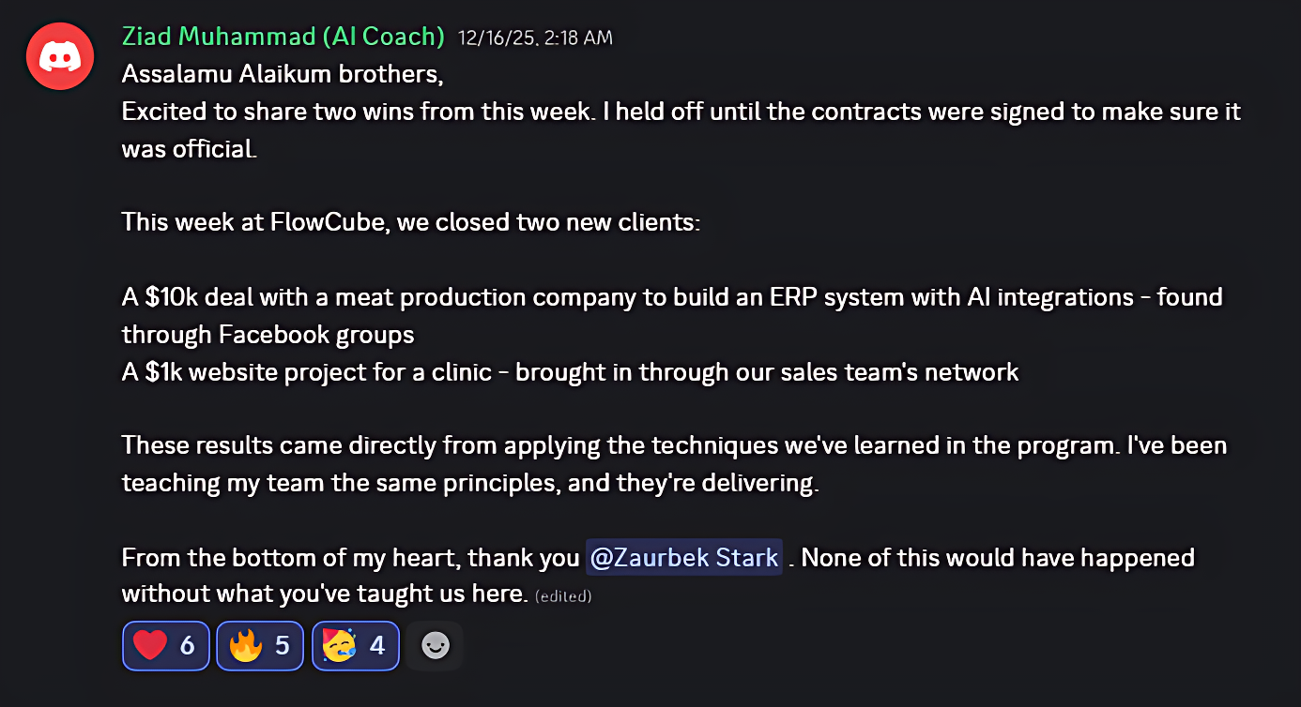Click the add reaction smiley icon
The height and width of the screenshot is (707, 1301).
pos(435,645)
